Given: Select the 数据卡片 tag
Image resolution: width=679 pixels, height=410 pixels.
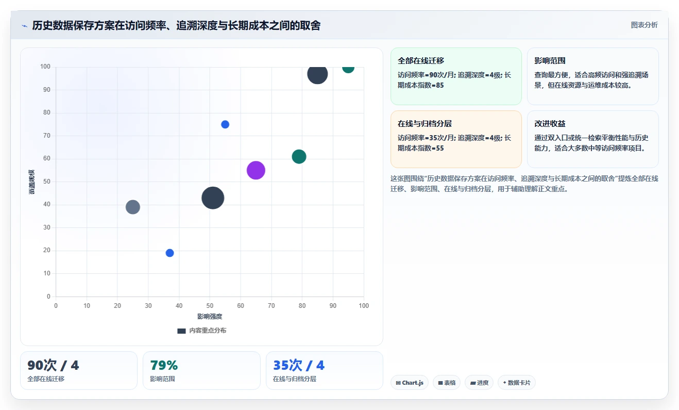Looking at the screenshot, I should pyautogui.click(x=517, y=383).
